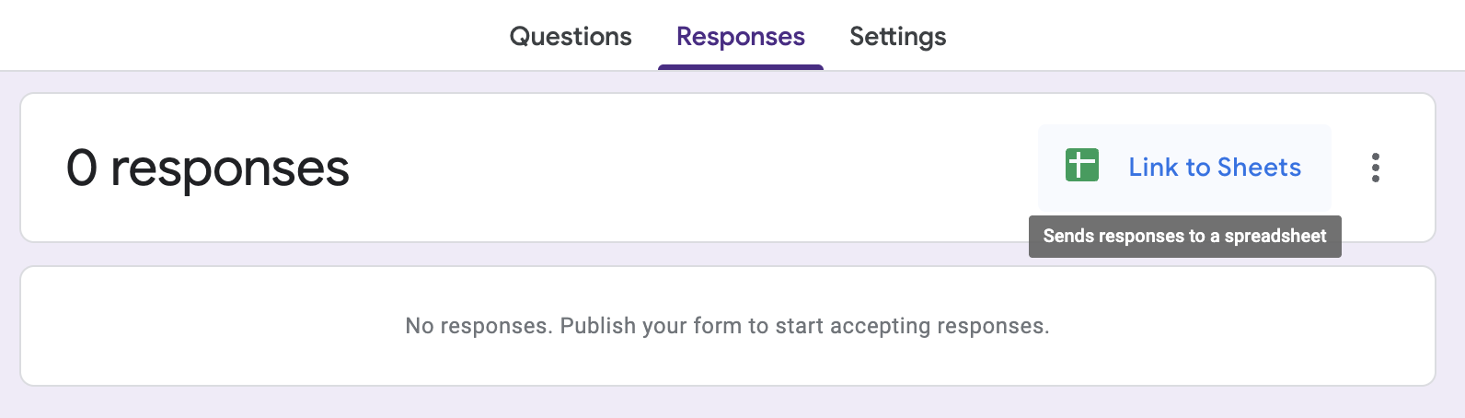
Task: Click 'Publish your form' text in the message
Action: pos(651,326)
